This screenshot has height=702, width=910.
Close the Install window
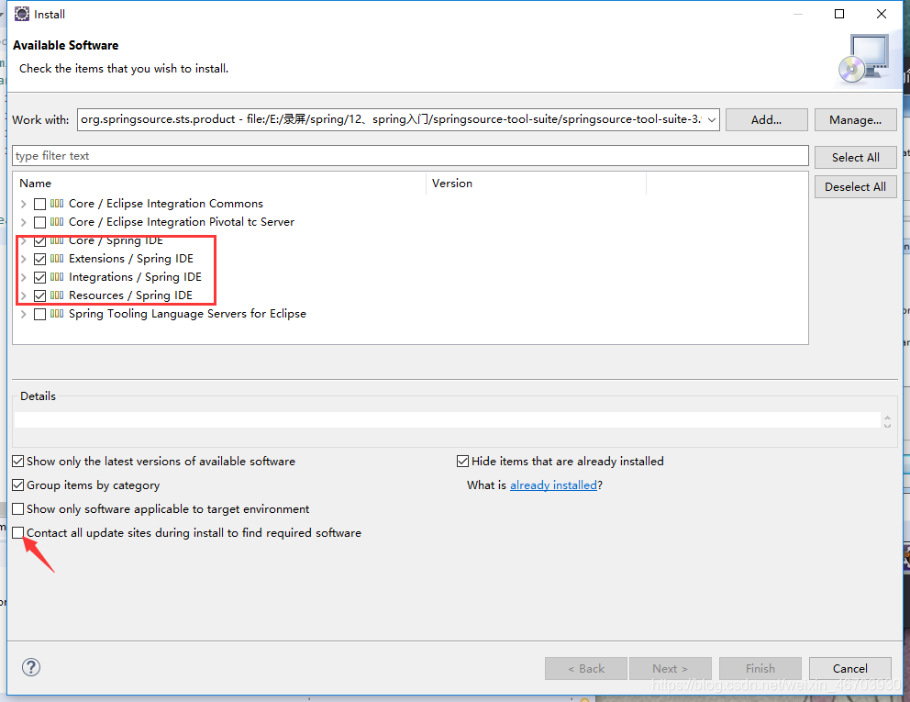tap(881, 14)
